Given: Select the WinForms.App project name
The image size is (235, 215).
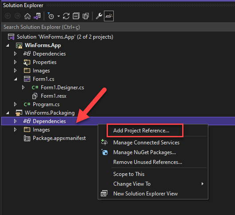Looking at the screenshot, I should 43,45.
